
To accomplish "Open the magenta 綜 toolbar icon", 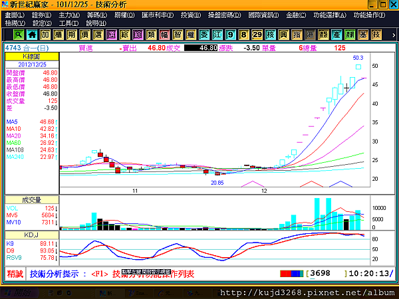I will point(138,35).
